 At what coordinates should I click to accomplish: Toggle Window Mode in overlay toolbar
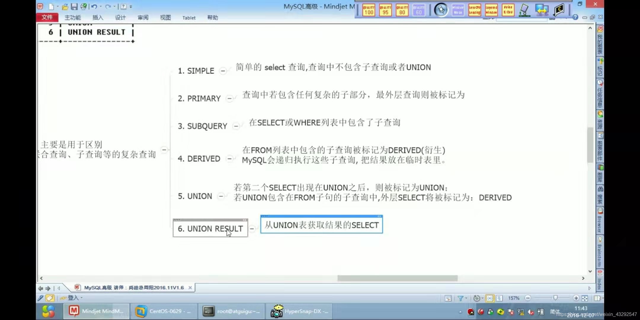coord(458,10)
